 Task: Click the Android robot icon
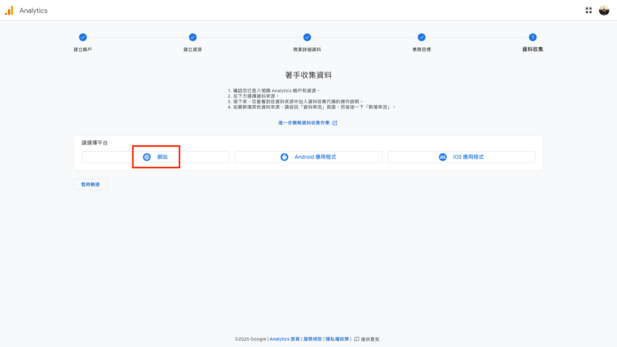(284, 157)
